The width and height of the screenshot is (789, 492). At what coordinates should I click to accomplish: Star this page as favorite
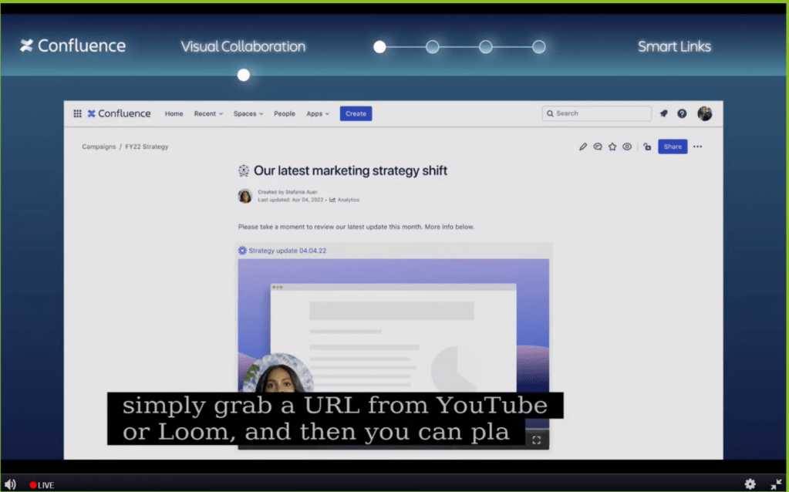pyautogui.click(x=612, y=147)
